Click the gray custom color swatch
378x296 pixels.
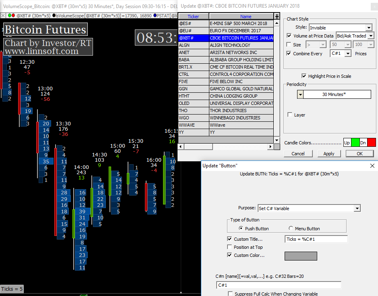(x=301, y=256)
